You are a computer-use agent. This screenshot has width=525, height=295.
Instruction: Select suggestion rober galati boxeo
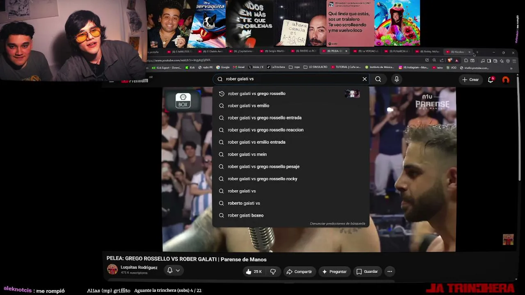pos(291,216)
